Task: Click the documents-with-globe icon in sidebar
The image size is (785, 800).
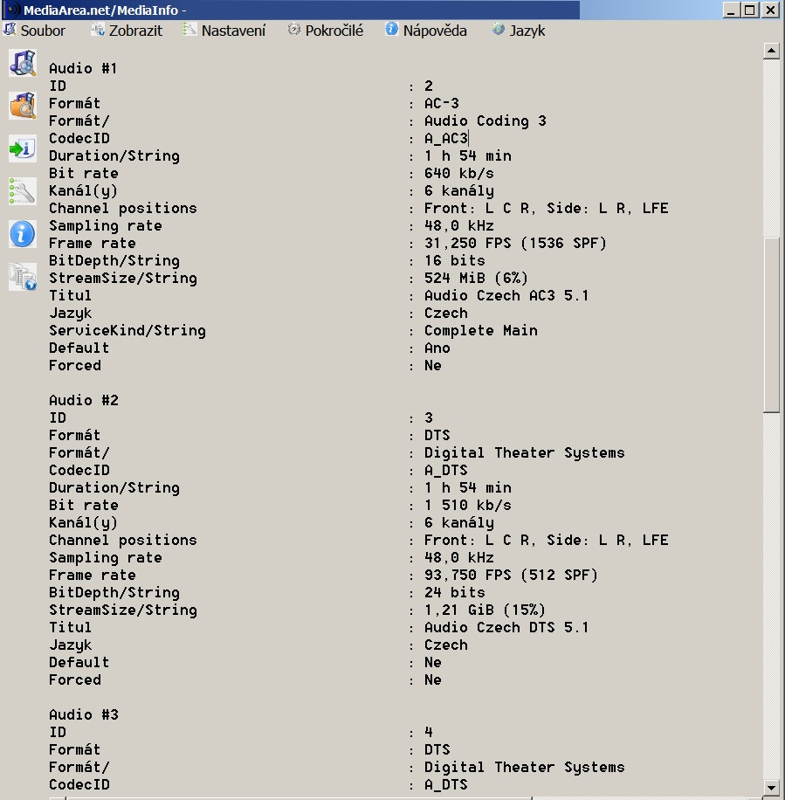Action: 22,276
